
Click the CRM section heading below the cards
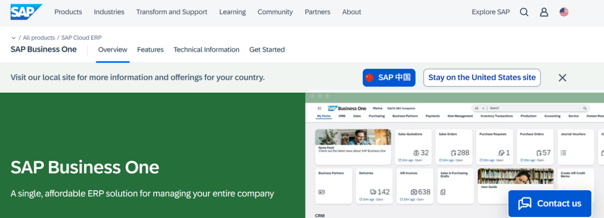[x=320, y=216]
